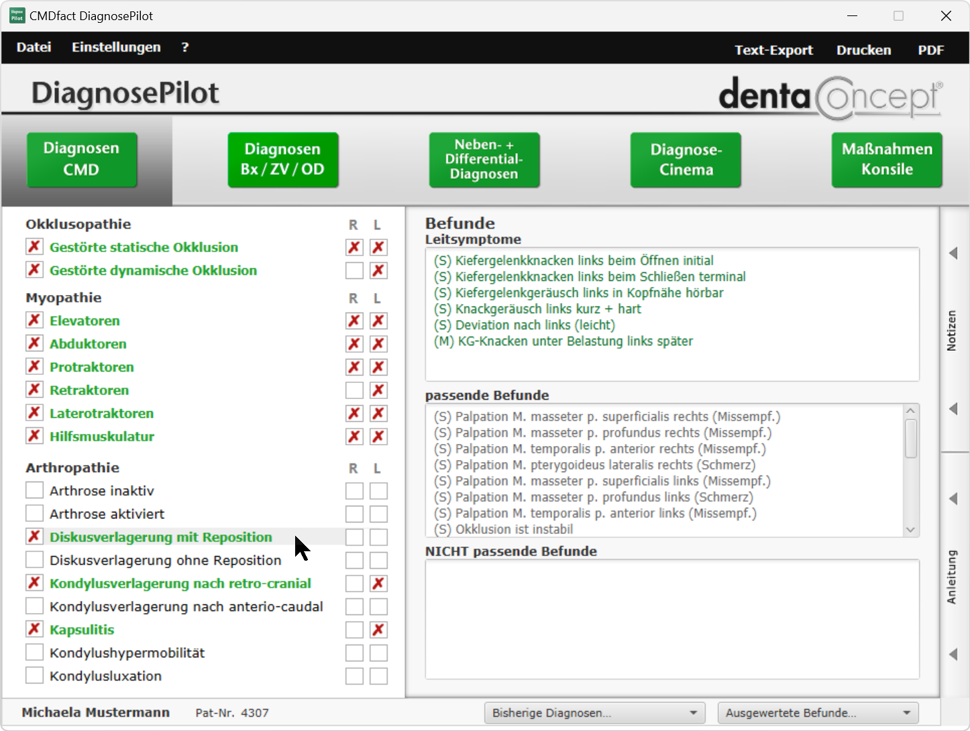Screen dimensions: 970x731
Task: Click Text-Export in the top bar
Action: point(773,50)
